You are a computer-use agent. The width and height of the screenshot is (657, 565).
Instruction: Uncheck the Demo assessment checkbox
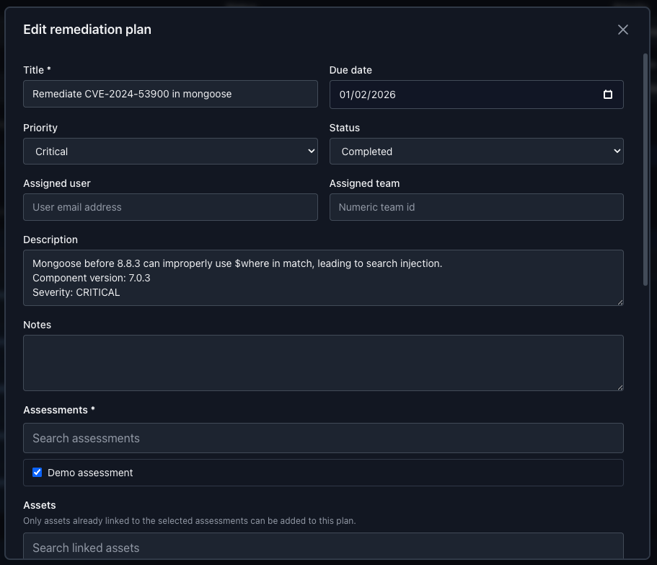coord(37,473)
